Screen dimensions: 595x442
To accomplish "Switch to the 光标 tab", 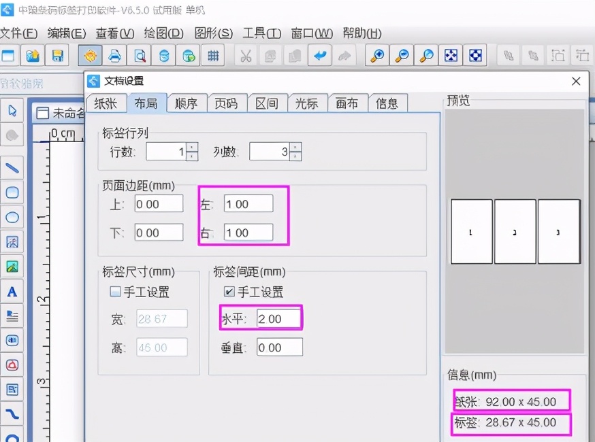I will point(307,103).
